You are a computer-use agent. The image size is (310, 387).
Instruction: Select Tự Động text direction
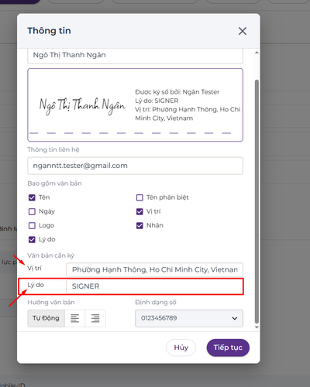(x=46, y=318)
